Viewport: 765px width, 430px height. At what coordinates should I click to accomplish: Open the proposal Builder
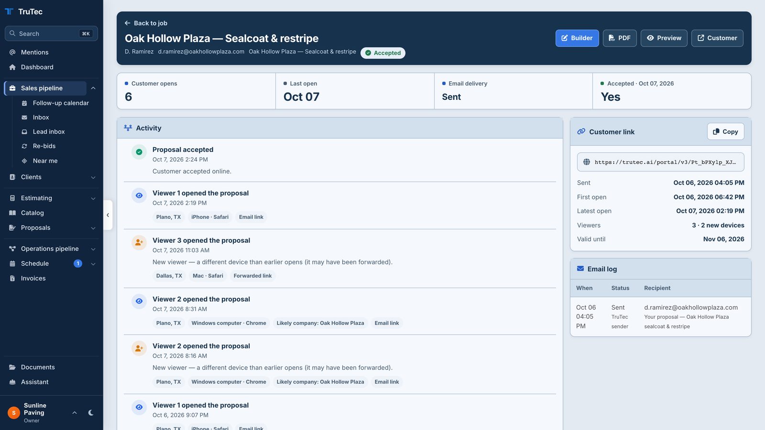[x=577, y=38]
